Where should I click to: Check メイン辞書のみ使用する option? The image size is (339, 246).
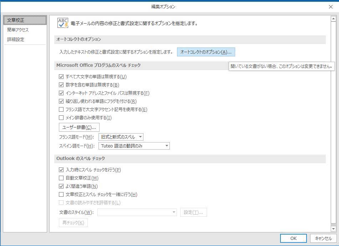(61, 117)
